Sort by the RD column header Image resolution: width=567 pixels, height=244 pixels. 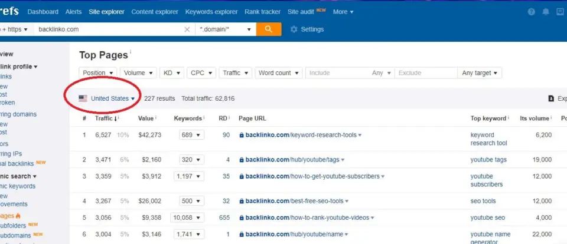(223, 118)
